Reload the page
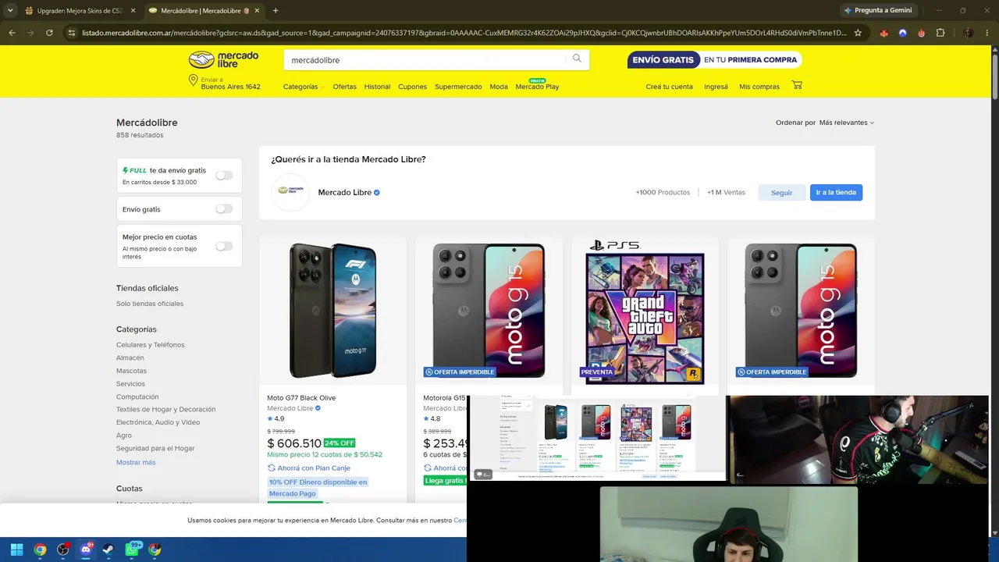The width and height of the screenshot is (999, 562). (x=49, y=33)
